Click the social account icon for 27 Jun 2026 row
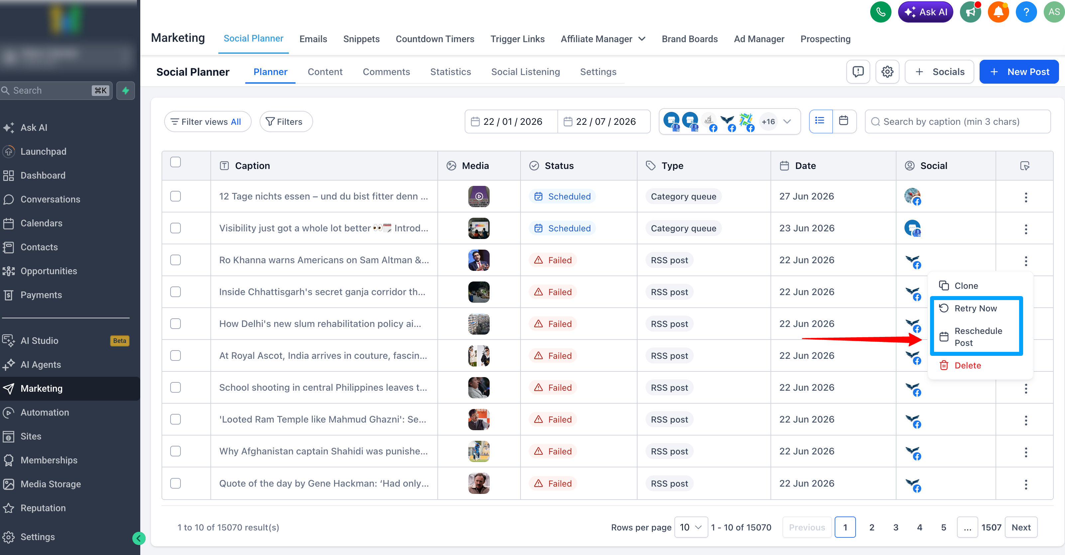The width and height of the screenshot is (1065, 555). pos(912,197)
